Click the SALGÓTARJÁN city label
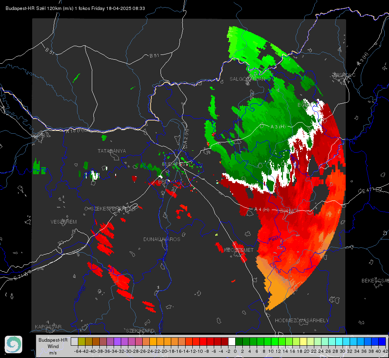 tap(247, 79)
